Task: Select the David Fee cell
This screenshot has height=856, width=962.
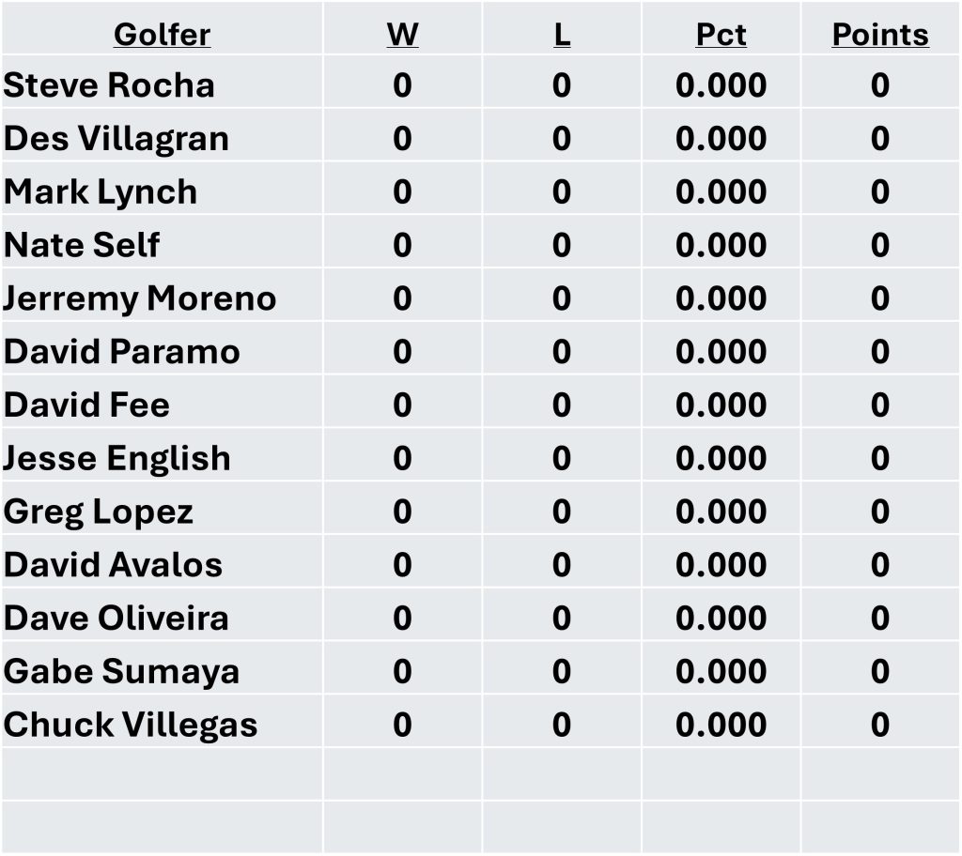Action: click(x=87, y=405)
